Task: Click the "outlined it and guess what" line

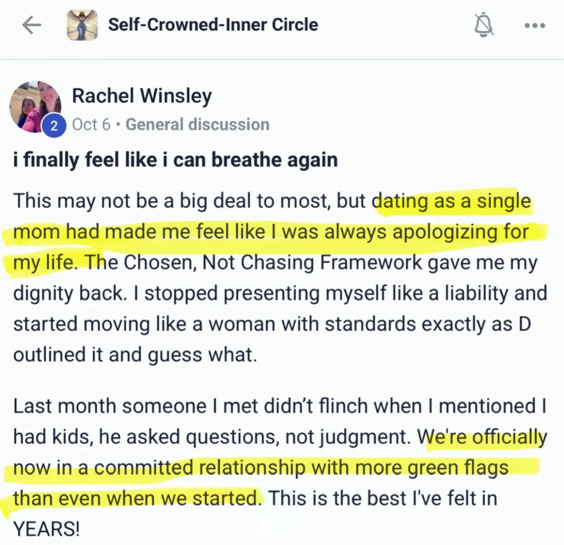Action: click(x=135, y=355)
